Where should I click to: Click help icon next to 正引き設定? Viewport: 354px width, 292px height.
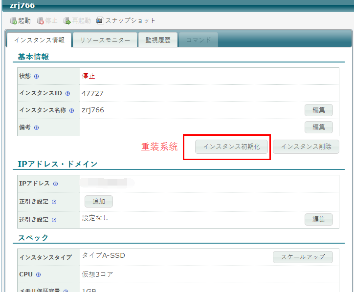tap(54, 202)
